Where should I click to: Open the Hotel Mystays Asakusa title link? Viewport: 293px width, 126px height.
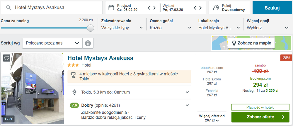pyautogui.click(x=100, y=58)
